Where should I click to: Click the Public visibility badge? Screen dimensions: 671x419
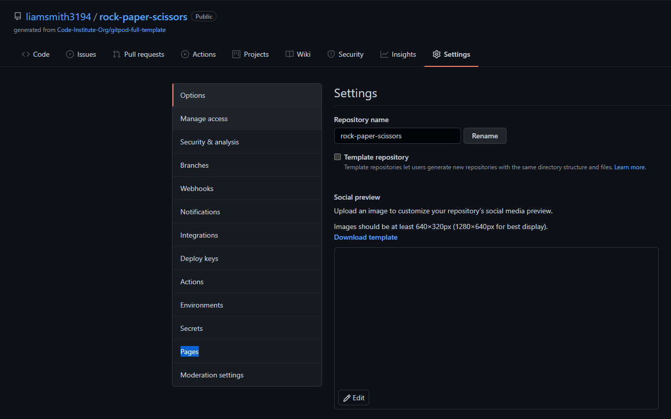(x=204, y=17)
